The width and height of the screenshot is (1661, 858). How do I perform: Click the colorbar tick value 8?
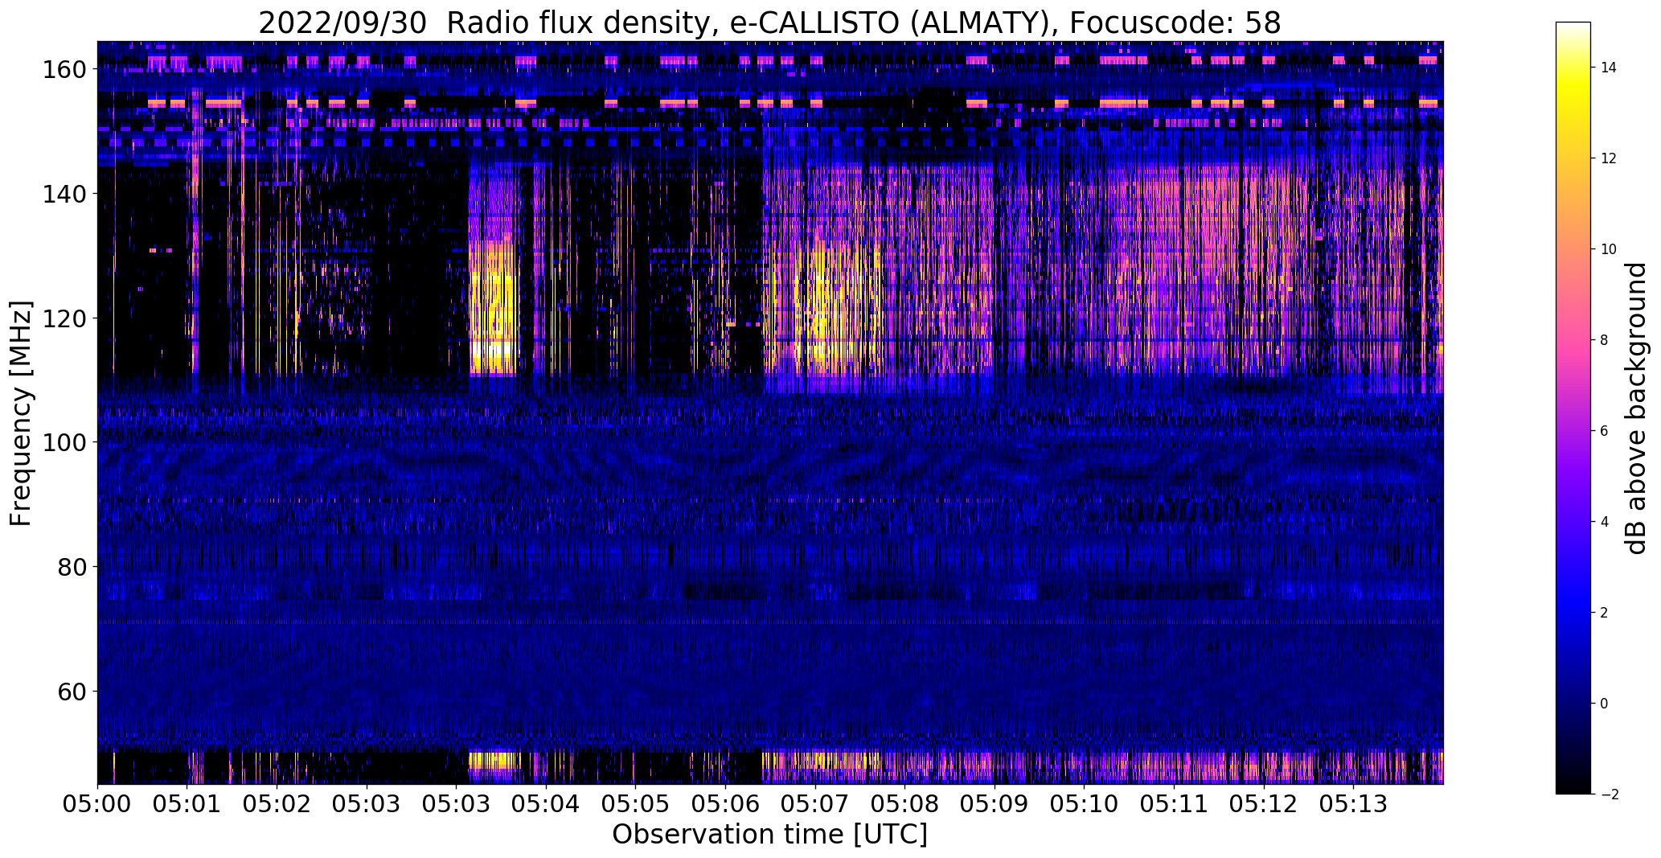coord(1605,340)
